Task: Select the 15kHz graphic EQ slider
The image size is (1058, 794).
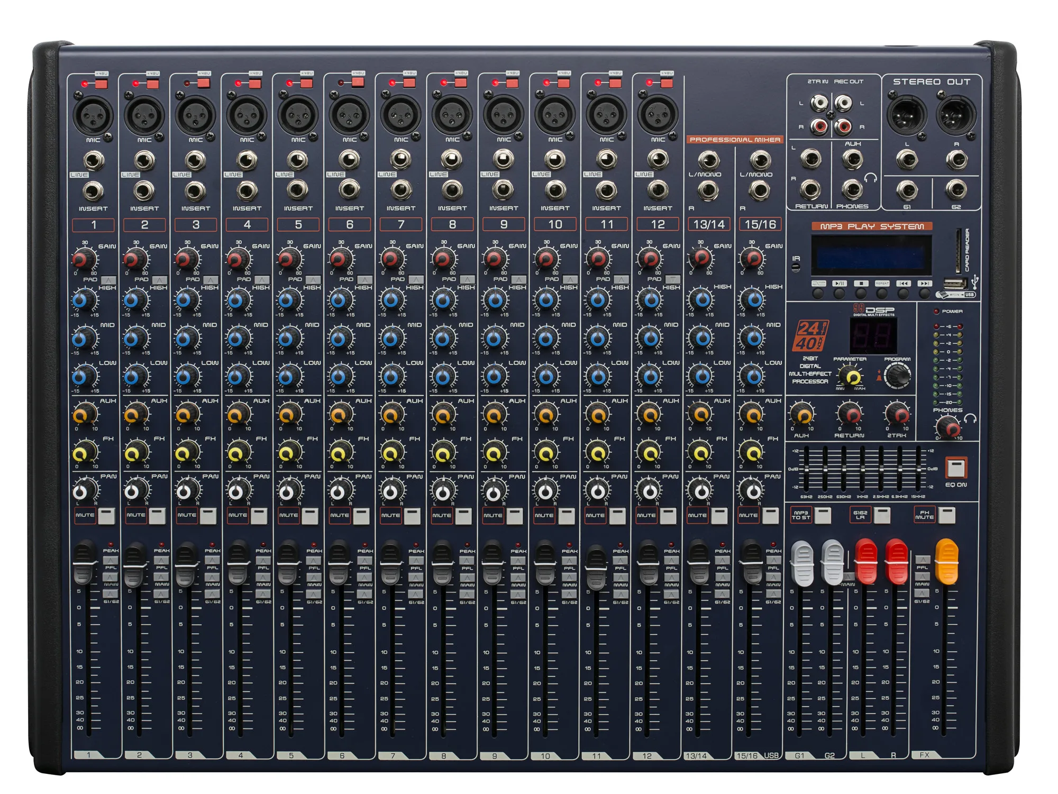Action: click(x=919, y=468)
